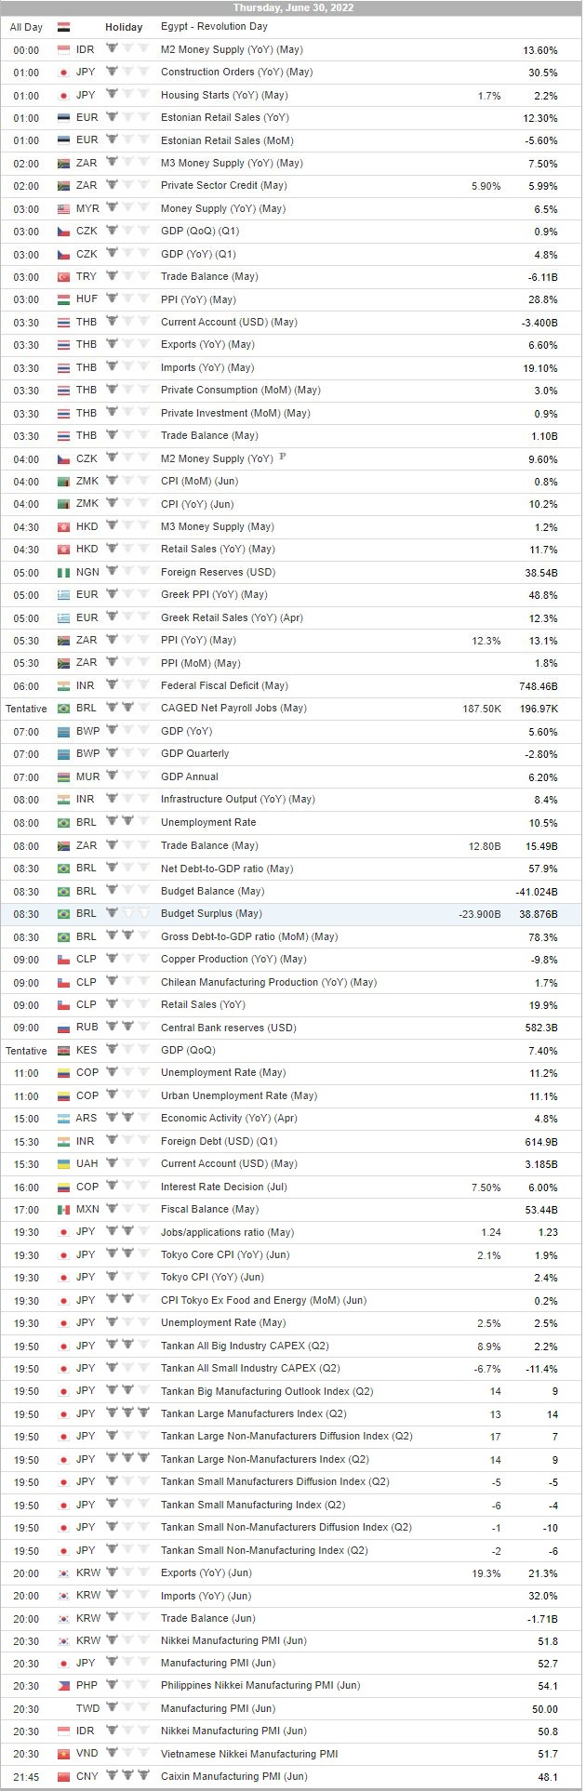Screen dimensions: 586x1791
Task: Click the Nigeria flag beside Foreign Reserves (USD)
Action: [63, 573]
